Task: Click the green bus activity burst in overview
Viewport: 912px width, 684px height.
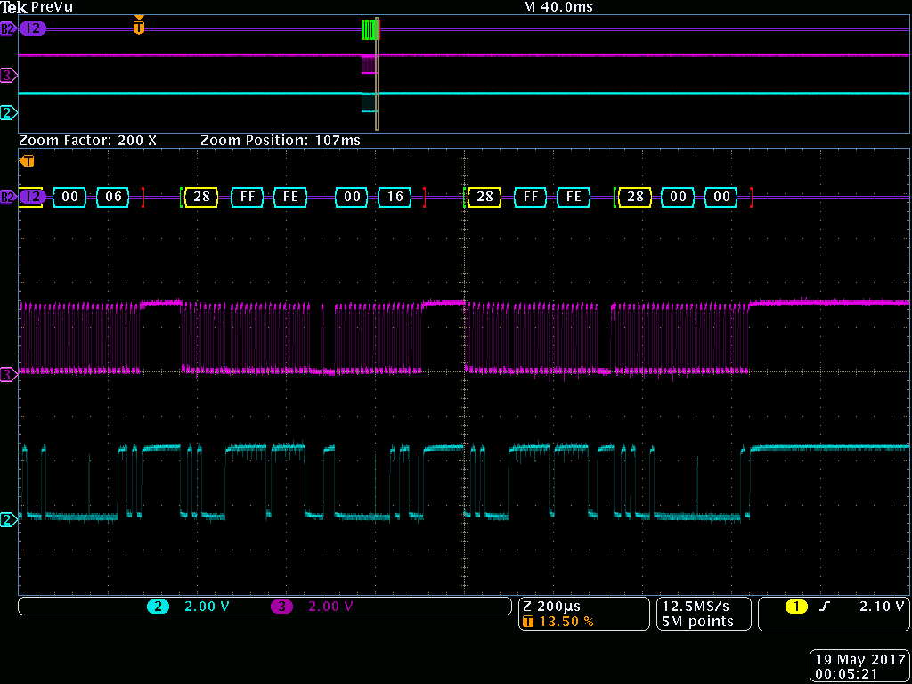Action: point(369,29)
